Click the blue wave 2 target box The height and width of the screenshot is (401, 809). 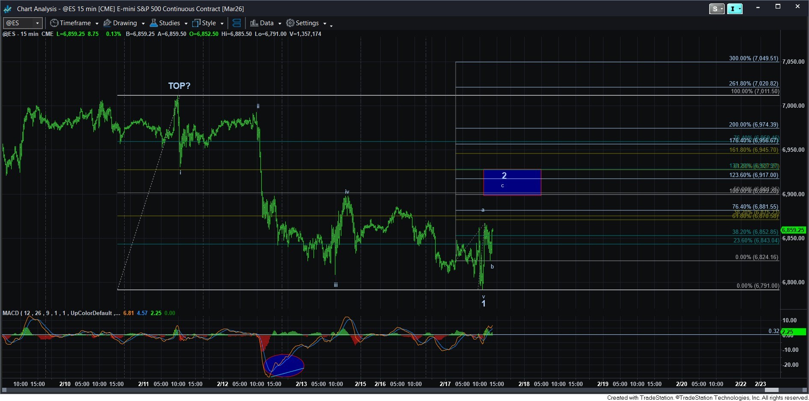(512, 183)
